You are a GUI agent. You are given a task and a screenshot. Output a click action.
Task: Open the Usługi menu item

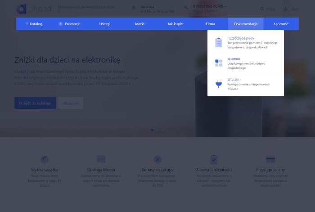(x=104, y=24)
